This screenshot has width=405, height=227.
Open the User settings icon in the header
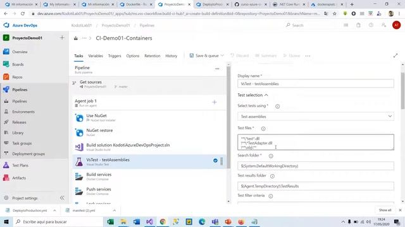coord(383,25)
